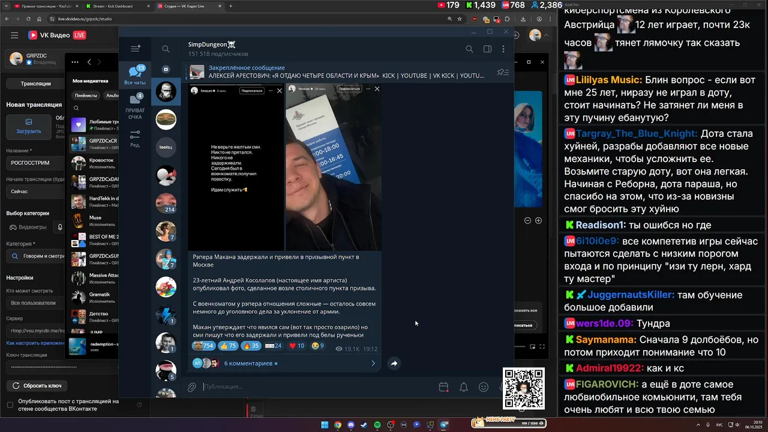Open Кровосток artist in library
768x432 pixels.
tap(94, 163)
